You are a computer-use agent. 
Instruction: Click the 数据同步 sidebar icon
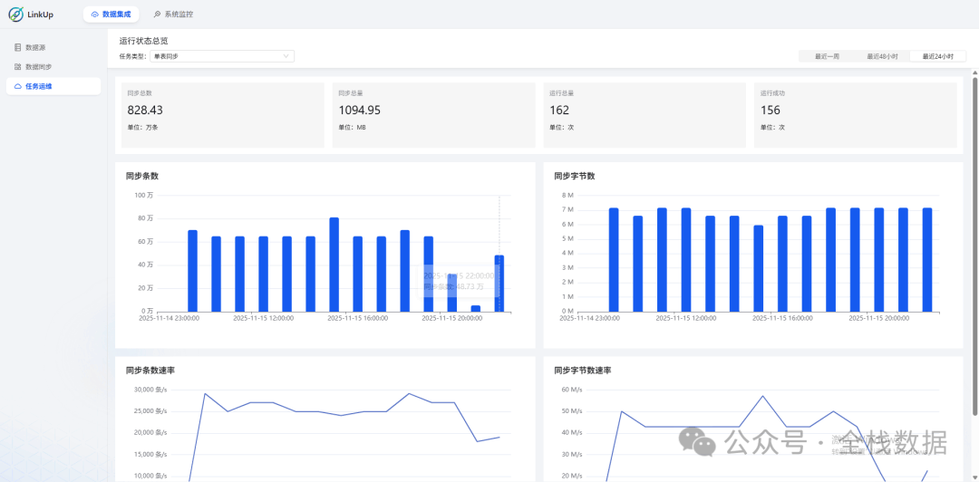18,66
